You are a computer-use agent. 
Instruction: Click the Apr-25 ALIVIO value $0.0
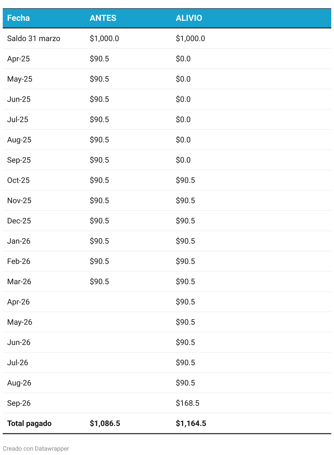tap(183, 59)
